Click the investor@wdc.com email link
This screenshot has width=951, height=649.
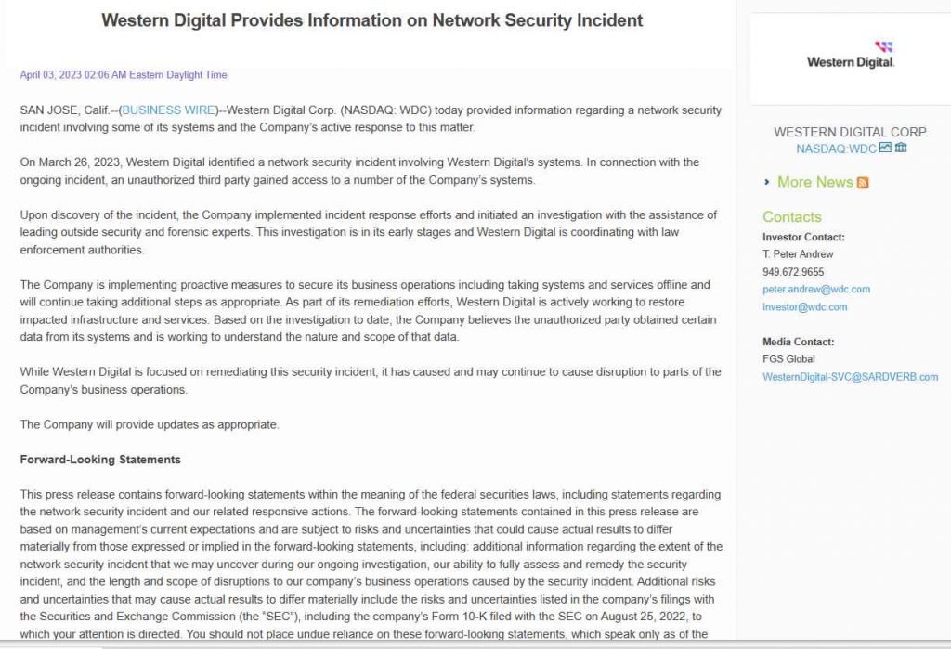(805, 307)
